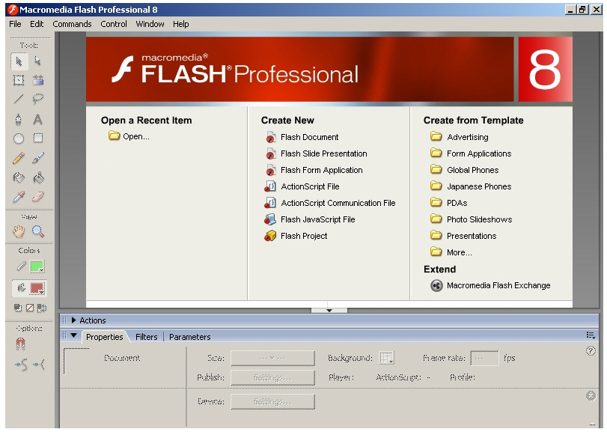Switch to the Properties tab
Screen dimensions: 607x432
click(105, 337)
